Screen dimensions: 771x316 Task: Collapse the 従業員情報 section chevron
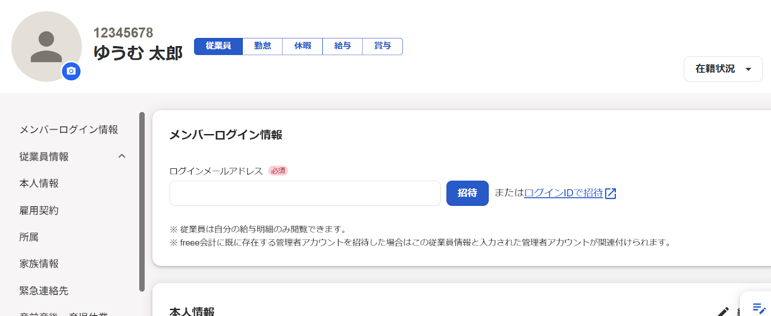(122, 156)
